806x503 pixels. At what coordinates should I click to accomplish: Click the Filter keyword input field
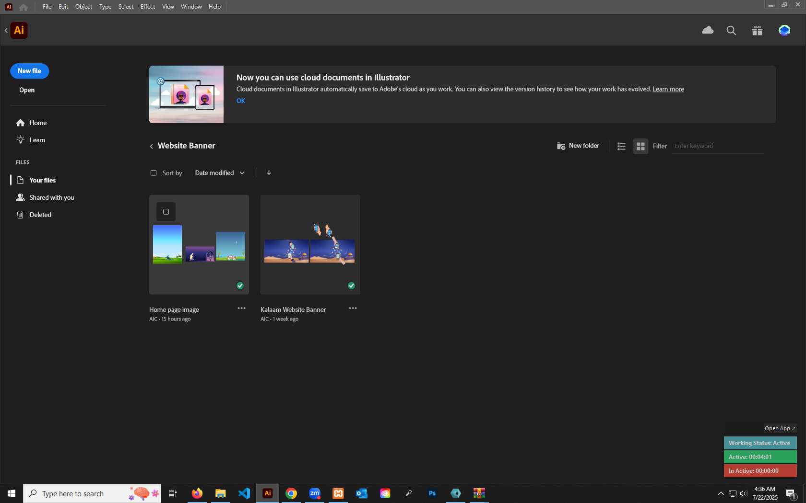pos(718,146)
